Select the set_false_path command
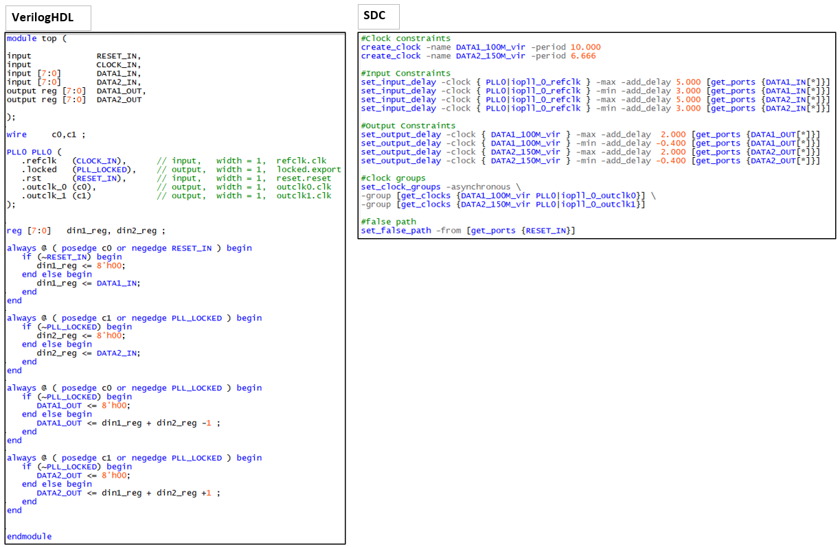The width and height of the screenshot is (840, 547). (x=396, y=231)
